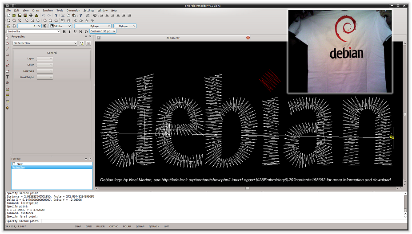Toggle Overline text formatting
Image resolution: width=412 pixels, height=234 pixels.
(86, 31)
